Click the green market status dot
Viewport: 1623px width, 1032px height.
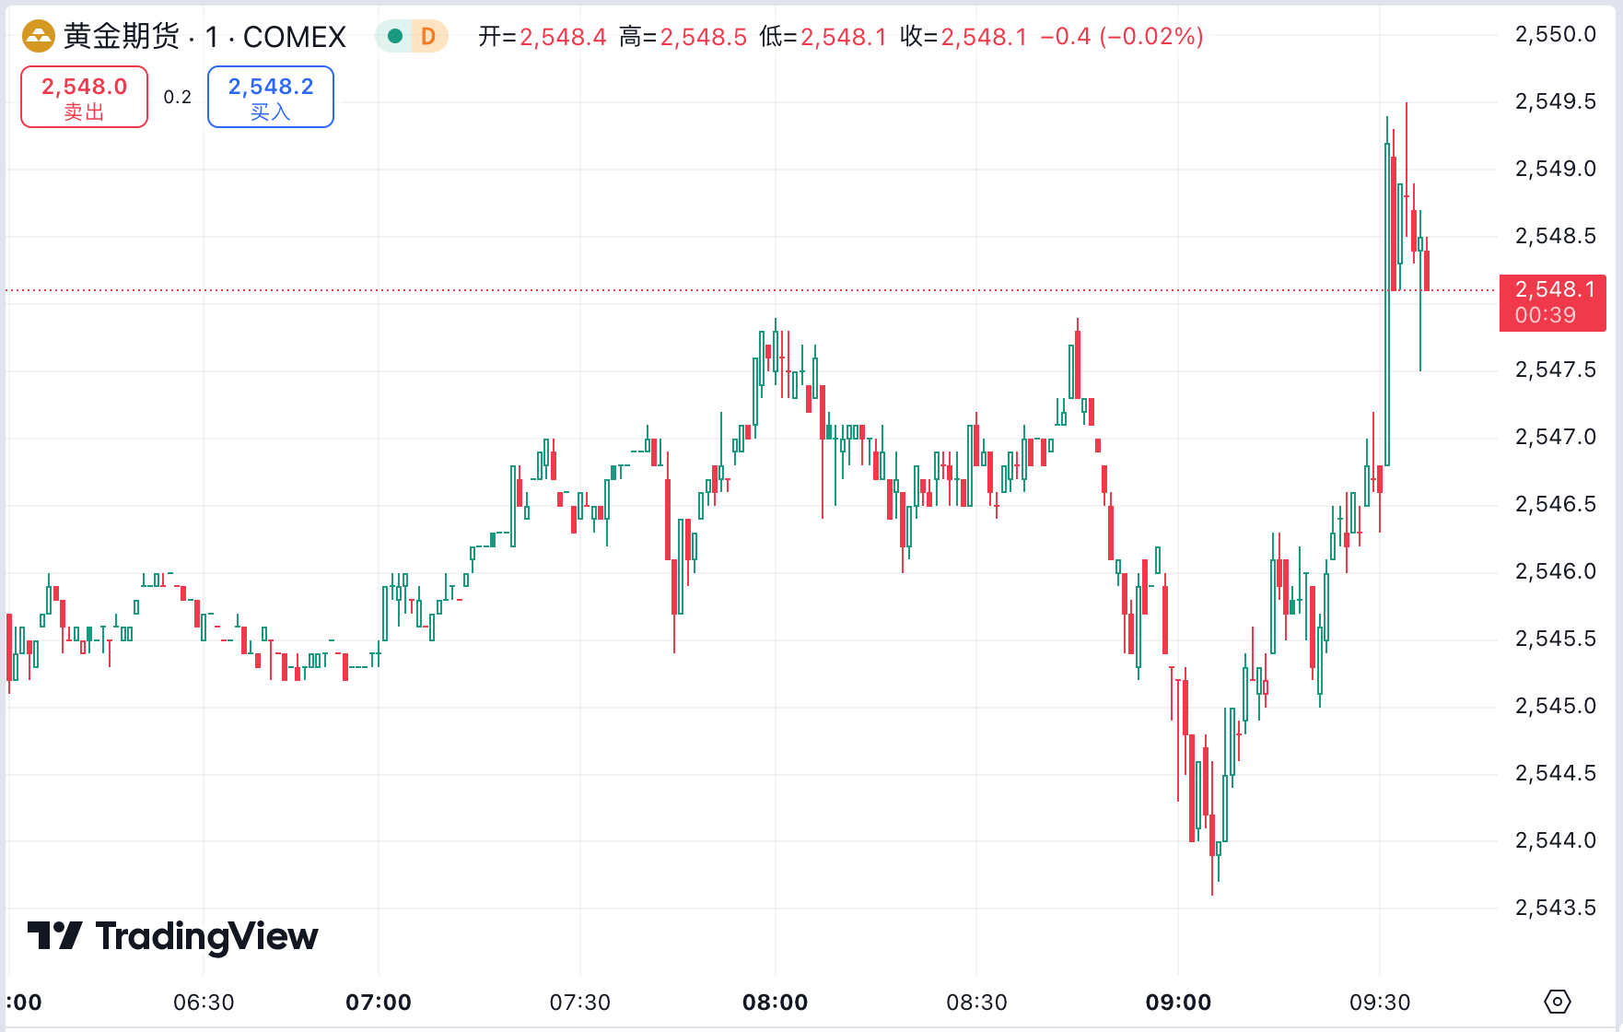[394, 36]
